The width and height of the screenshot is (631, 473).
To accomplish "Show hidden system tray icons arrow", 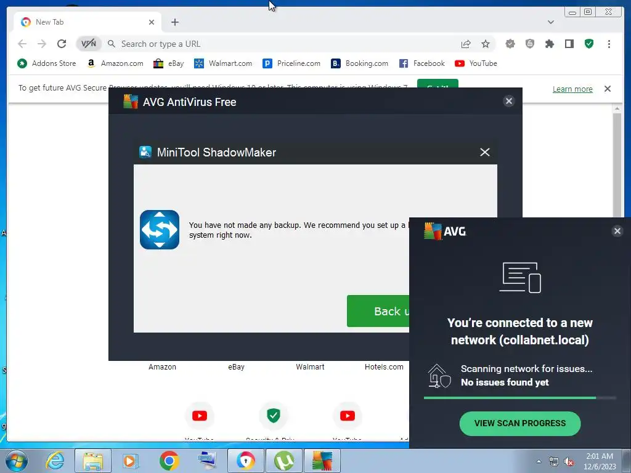I will pyautogui.click(x=539, y=461).
